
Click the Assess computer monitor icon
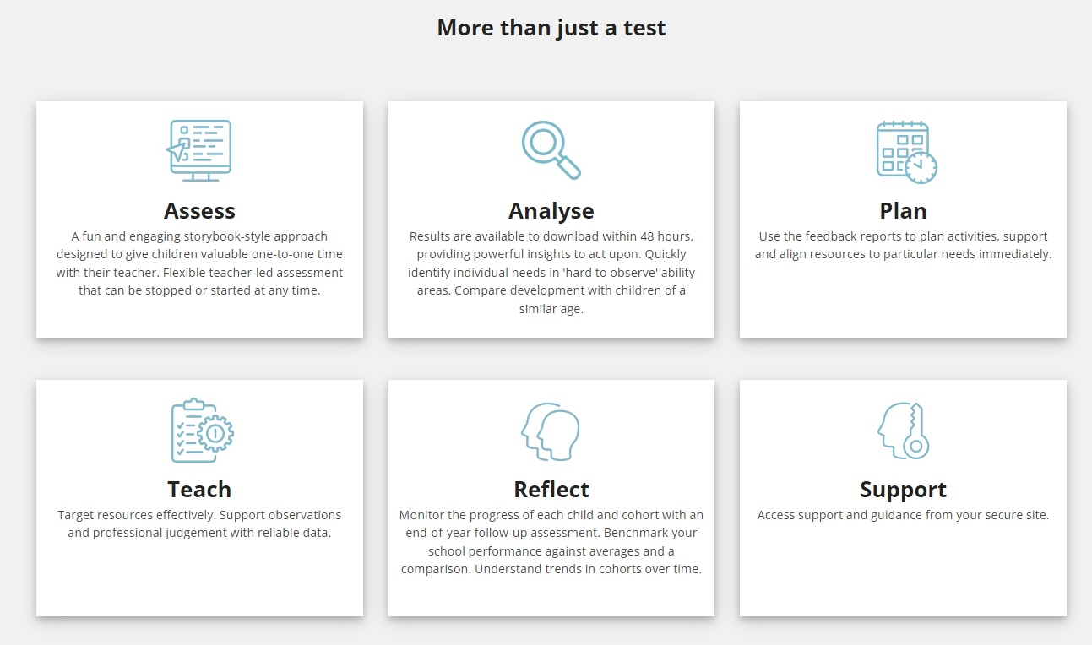(x=199, y=150)
